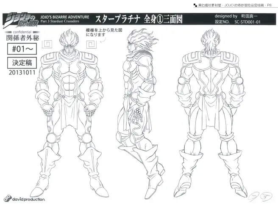Viewport: 278px width, 204px height.
Task: Select the left spiral pattern square
Action: pos(47,44)
